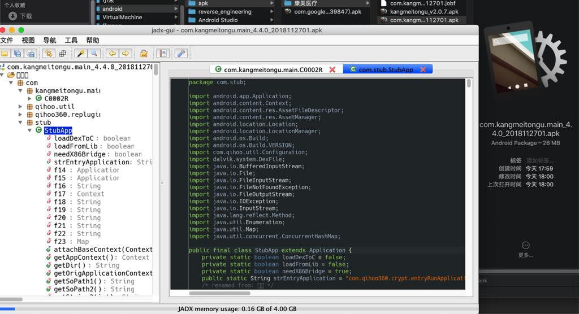
Task: Open the 视图 menu
Action: point(28,40)
